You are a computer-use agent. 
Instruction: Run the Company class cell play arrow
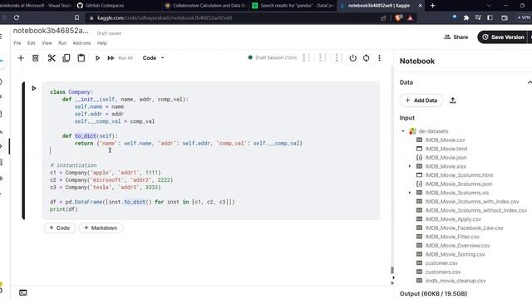33,88
